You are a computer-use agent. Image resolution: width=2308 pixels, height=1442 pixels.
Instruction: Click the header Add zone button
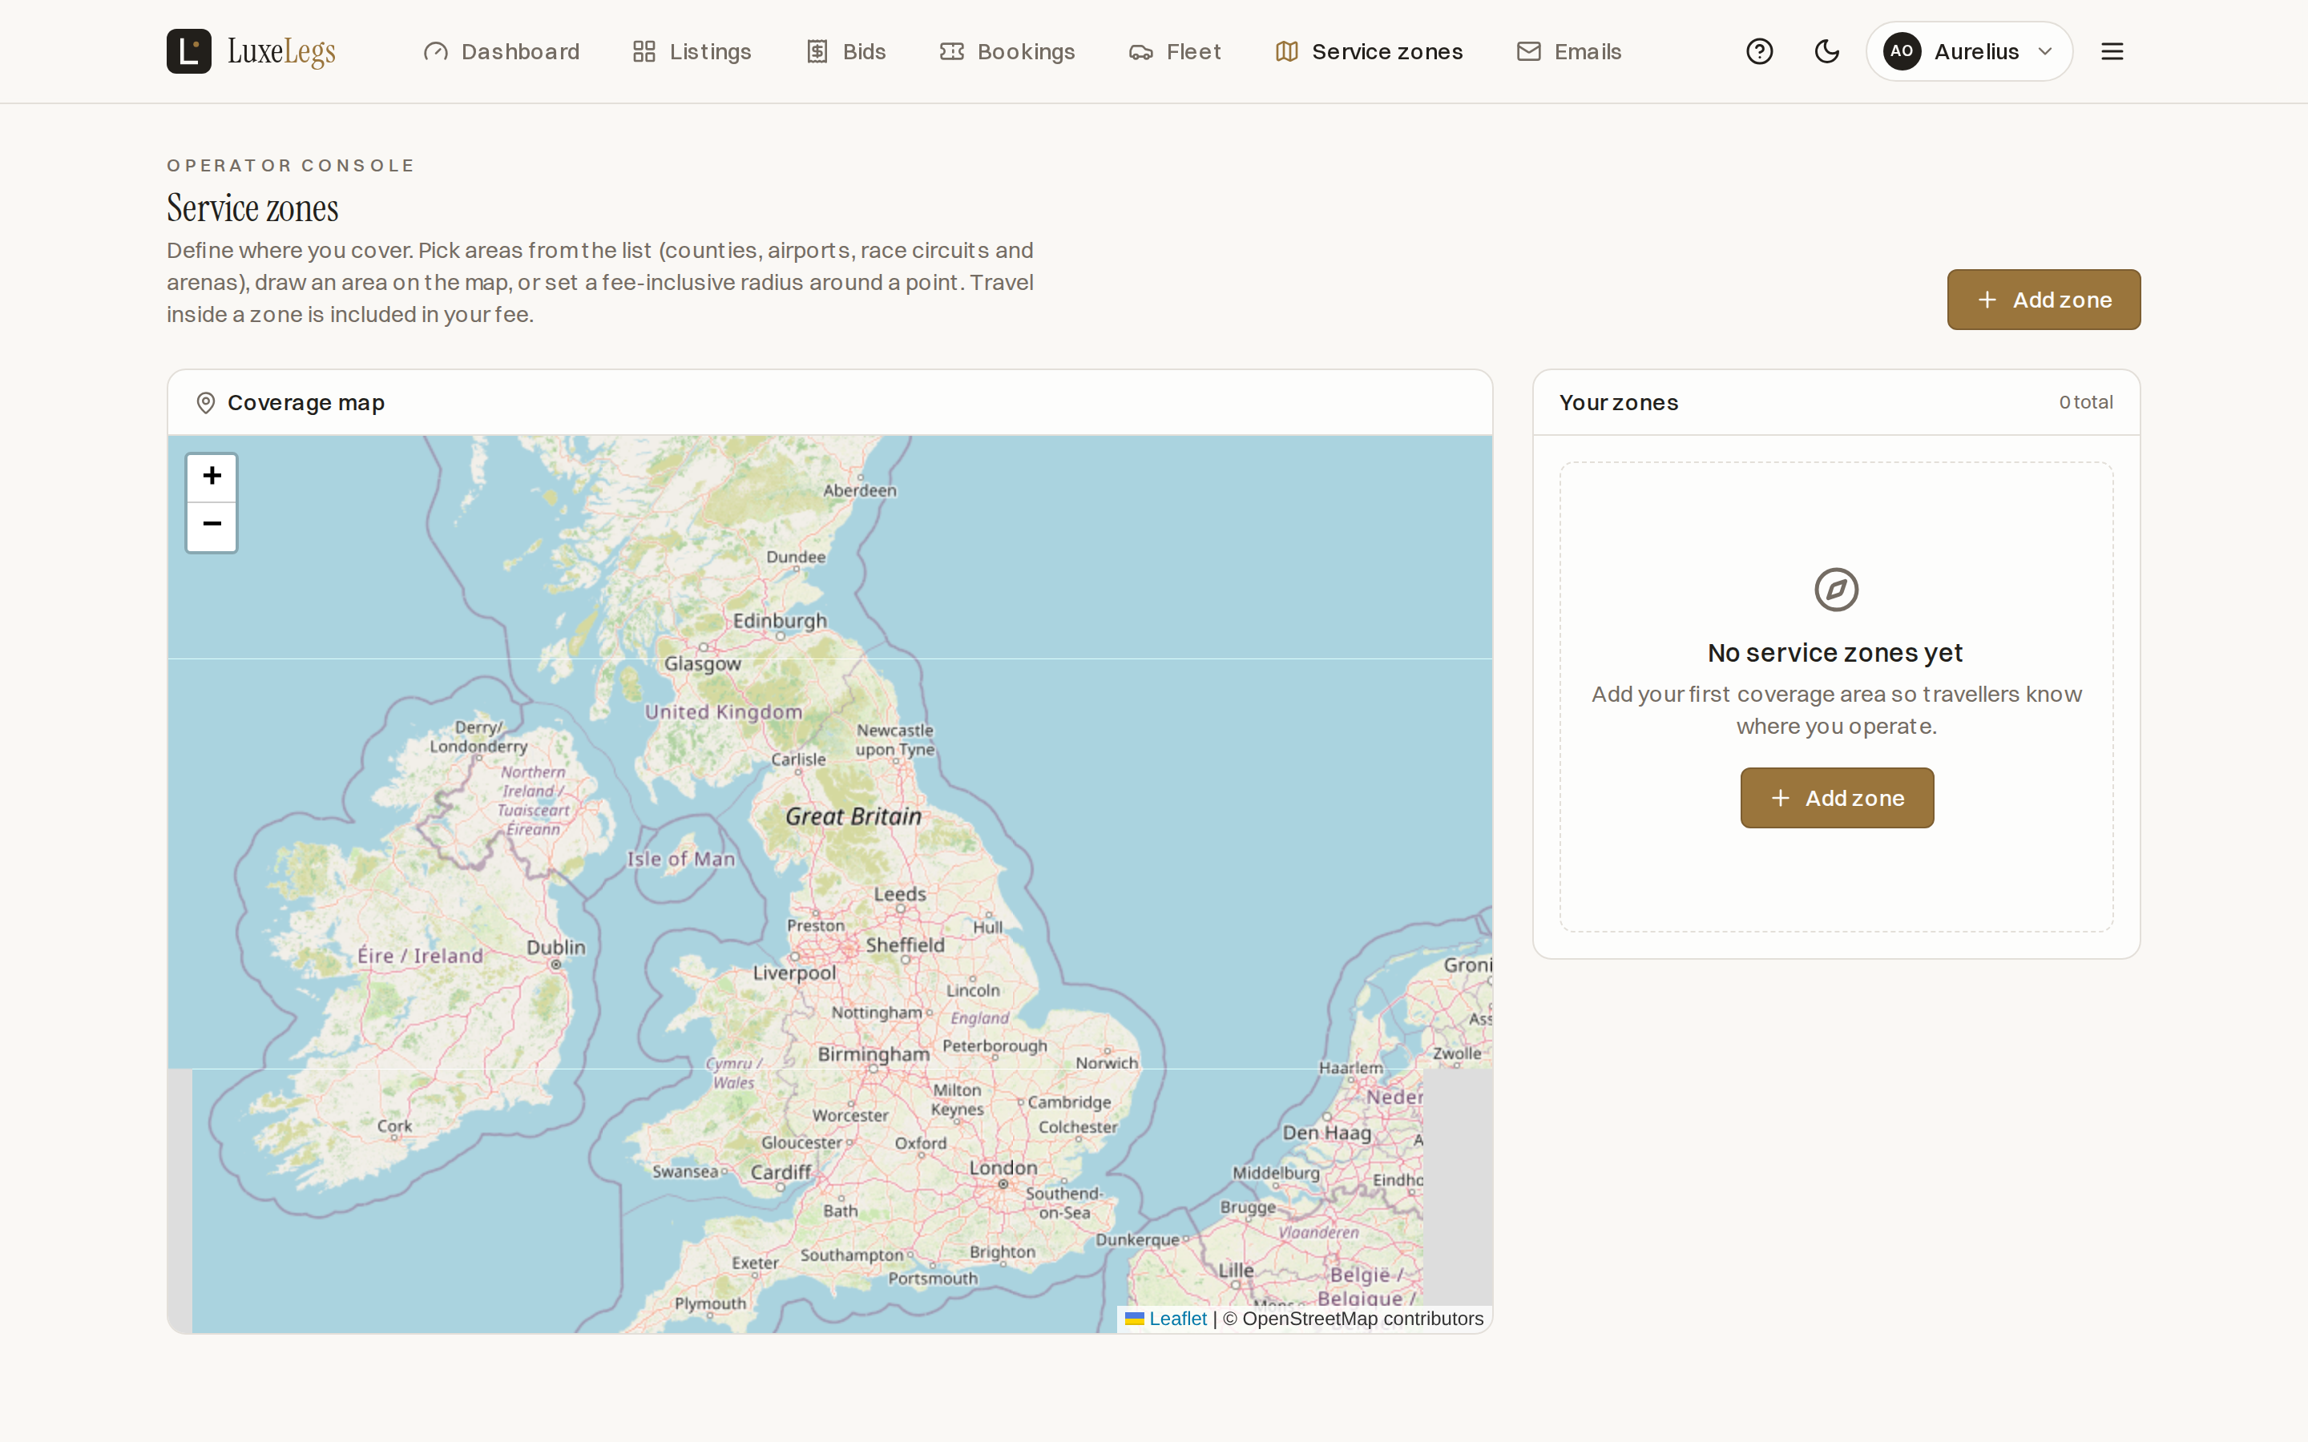[2044, 300]
